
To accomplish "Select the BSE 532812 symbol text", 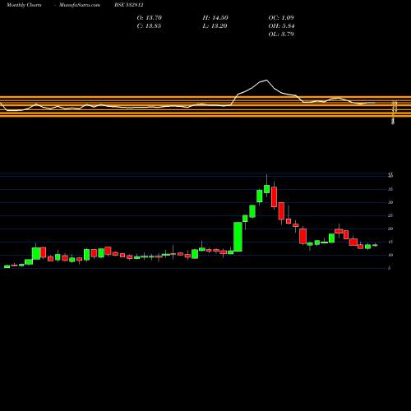I will pos(129,5).
